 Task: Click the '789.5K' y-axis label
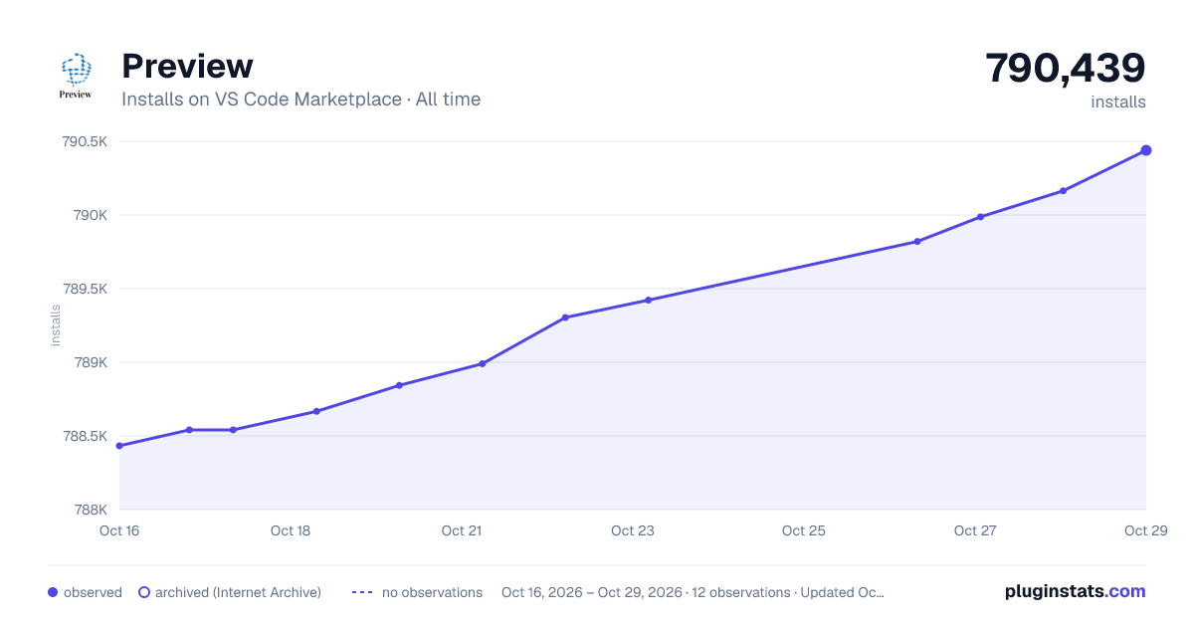85,289
